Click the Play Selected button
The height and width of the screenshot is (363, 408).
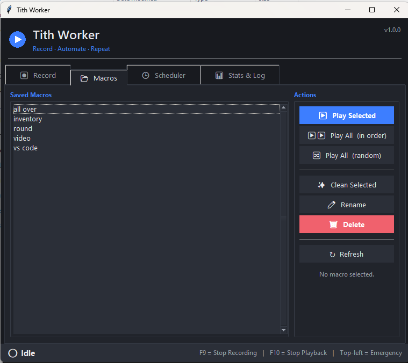(x=347, y=115)
